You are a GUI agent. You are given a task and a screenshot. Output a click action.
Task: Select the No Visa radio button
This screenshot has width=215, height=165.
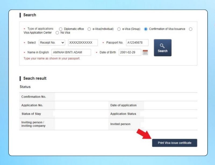tap(57, 33)
